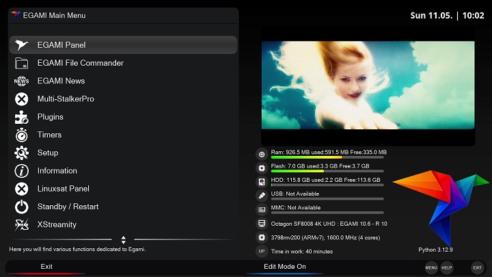Click the Multi-StalkerPro X icon

(x=21, y=99)
